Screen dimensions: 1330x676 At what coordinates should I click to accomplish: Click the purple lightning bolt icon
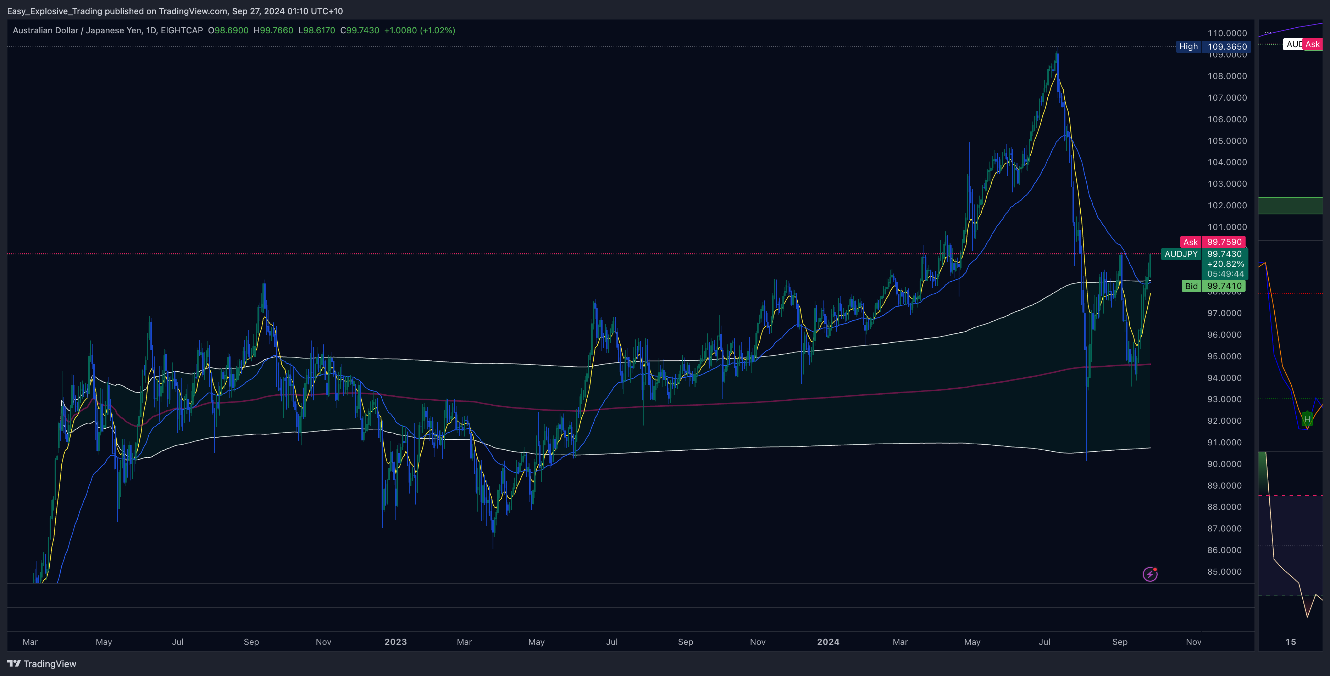point(1150,574)
